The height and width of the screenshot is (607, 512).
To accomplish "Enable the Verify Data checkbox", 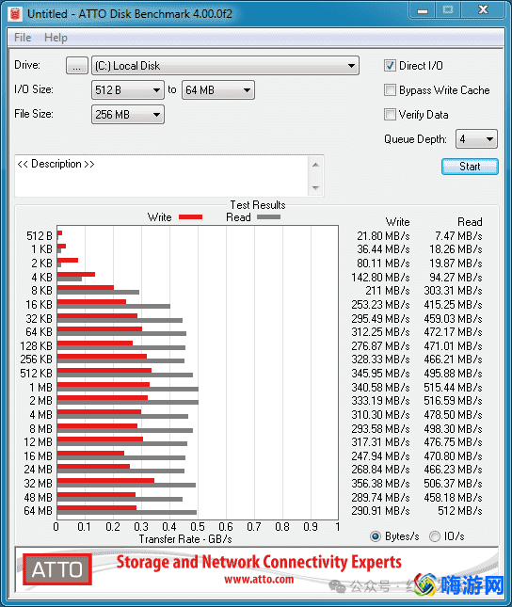I will coord(390,115).
